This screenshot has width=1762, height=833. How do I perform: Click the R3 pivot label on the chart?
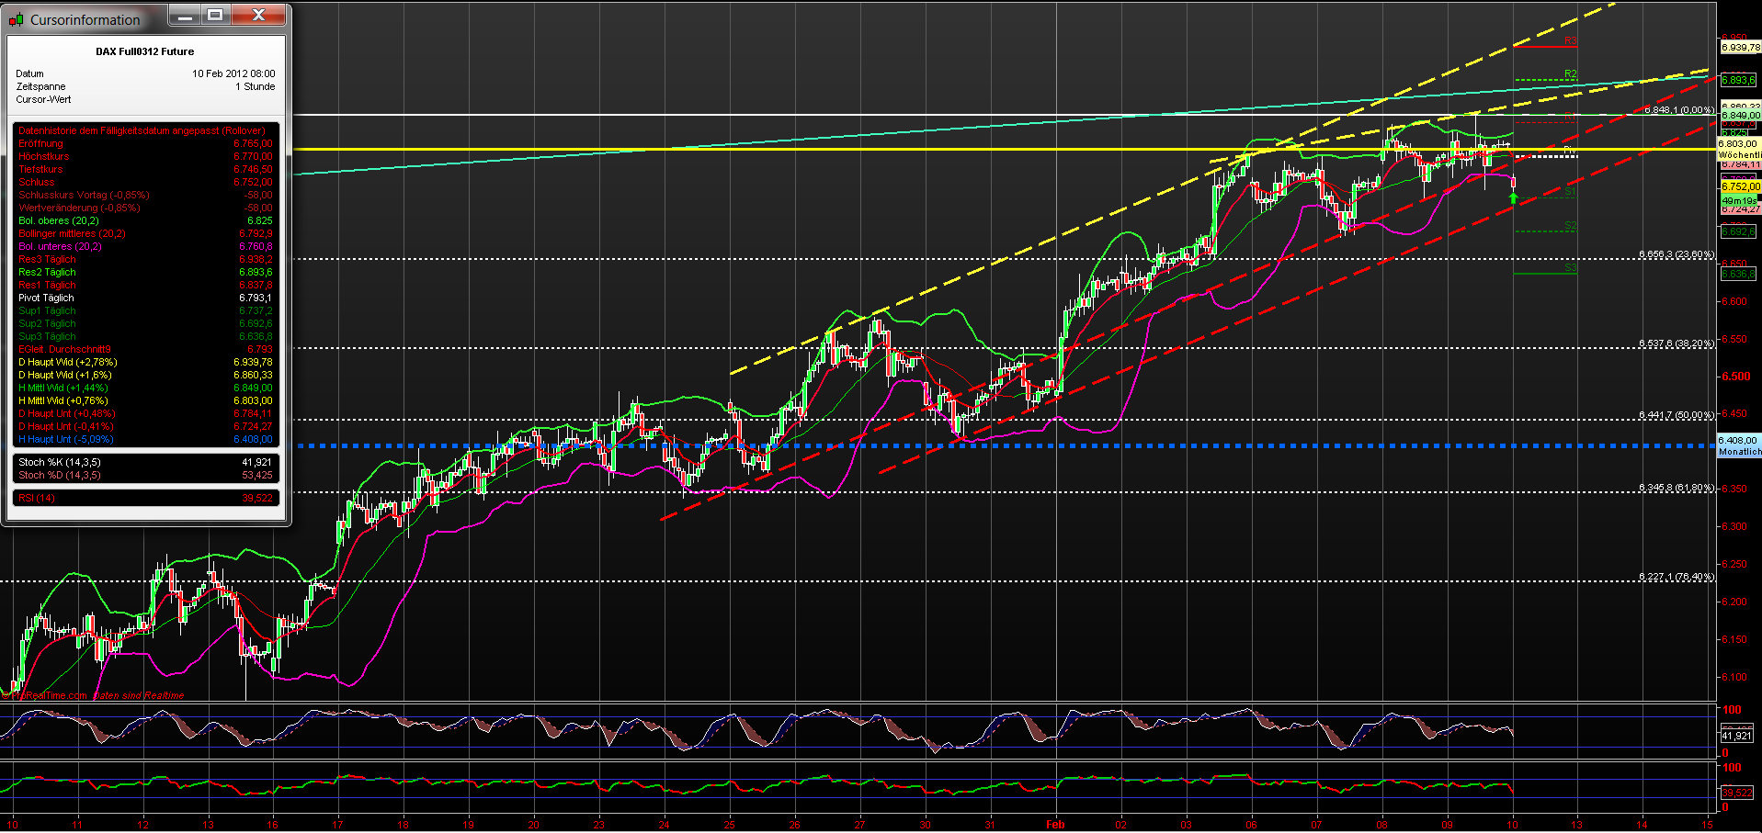click(1571, 41)
